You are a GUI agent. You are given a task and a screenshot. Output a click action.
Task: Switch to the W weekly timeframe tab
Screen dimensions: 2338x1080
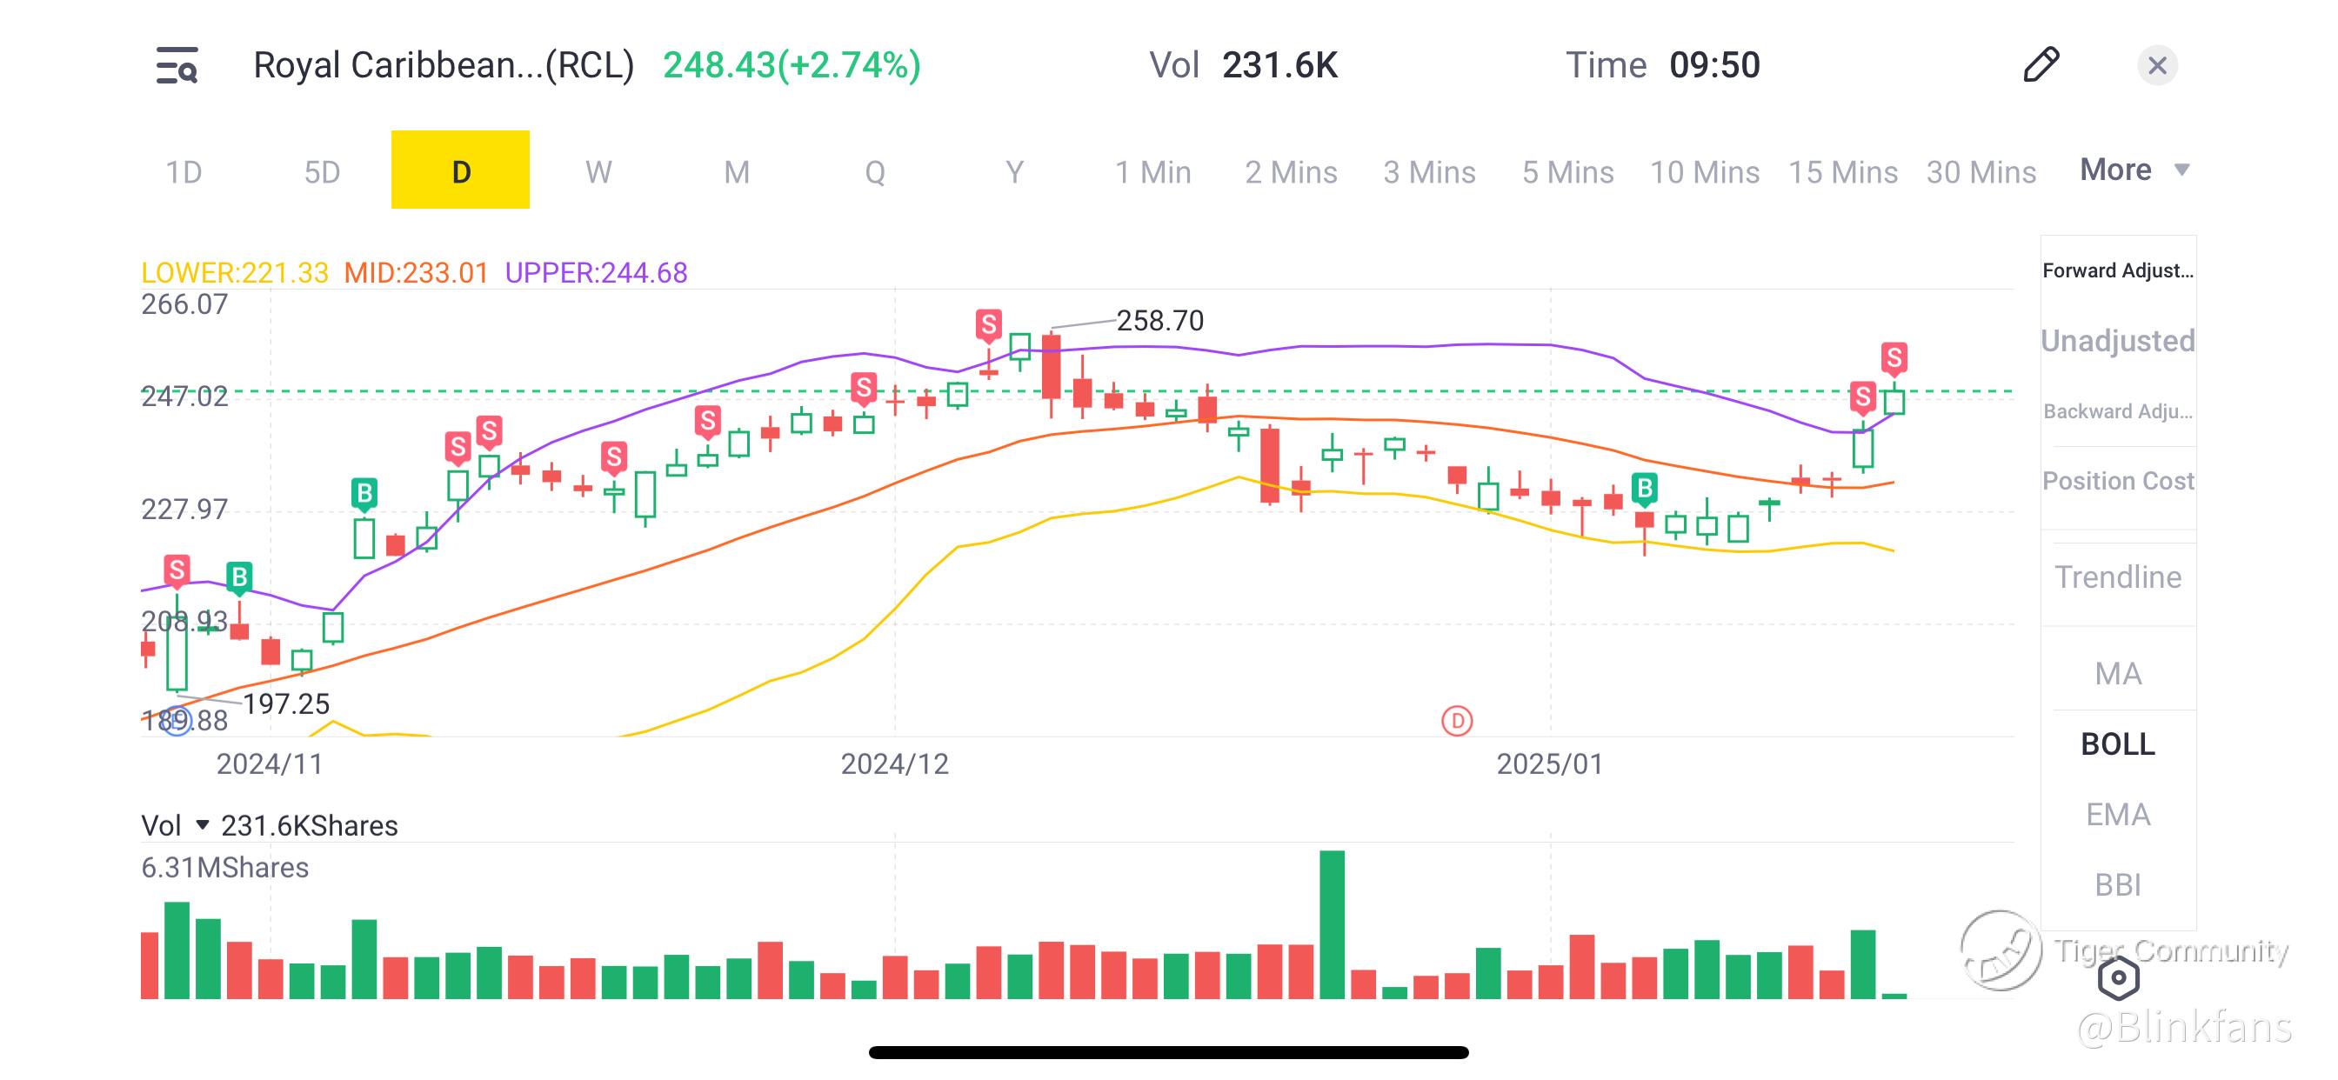(x=598, y=171)
